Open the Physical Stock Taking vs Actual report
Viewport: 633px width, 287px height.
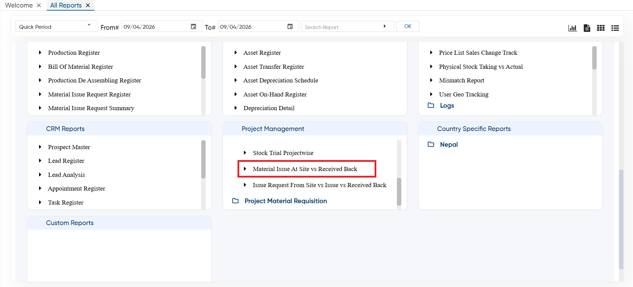481,67
